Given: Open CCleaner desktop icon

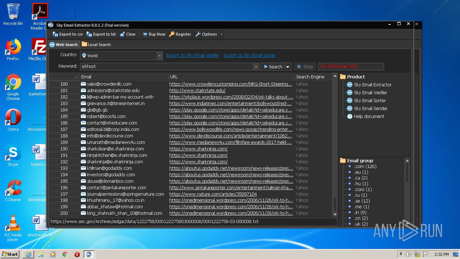Looking at the screenshot, I should coord(13,191).
